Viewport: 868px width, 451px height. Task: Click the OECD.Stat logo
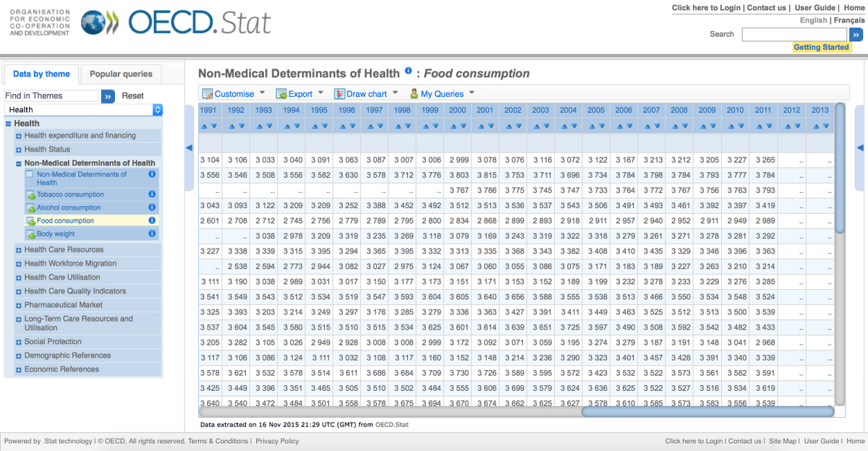176,22
